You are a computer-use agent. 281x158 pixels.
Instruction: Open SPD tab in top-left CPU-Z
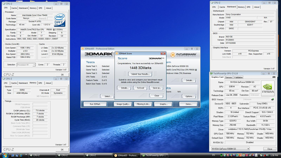(x=41, y=8)
